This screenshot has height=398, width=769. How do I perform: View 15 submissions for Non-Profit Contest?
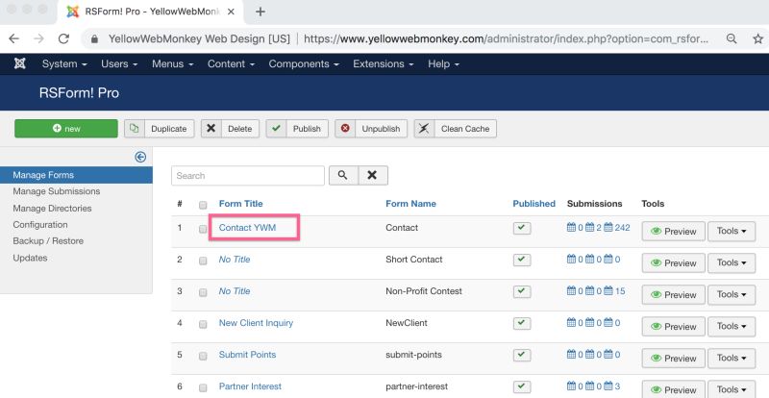click(614, 291)
